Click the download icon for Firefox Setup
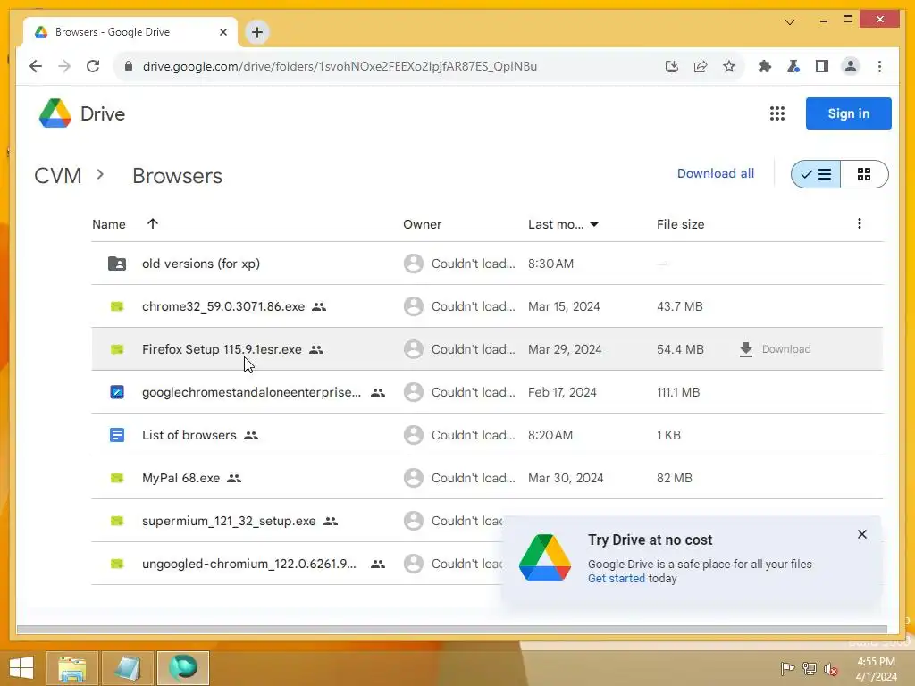This screenshot has height=686, width=915. click(x=746, y=349)
